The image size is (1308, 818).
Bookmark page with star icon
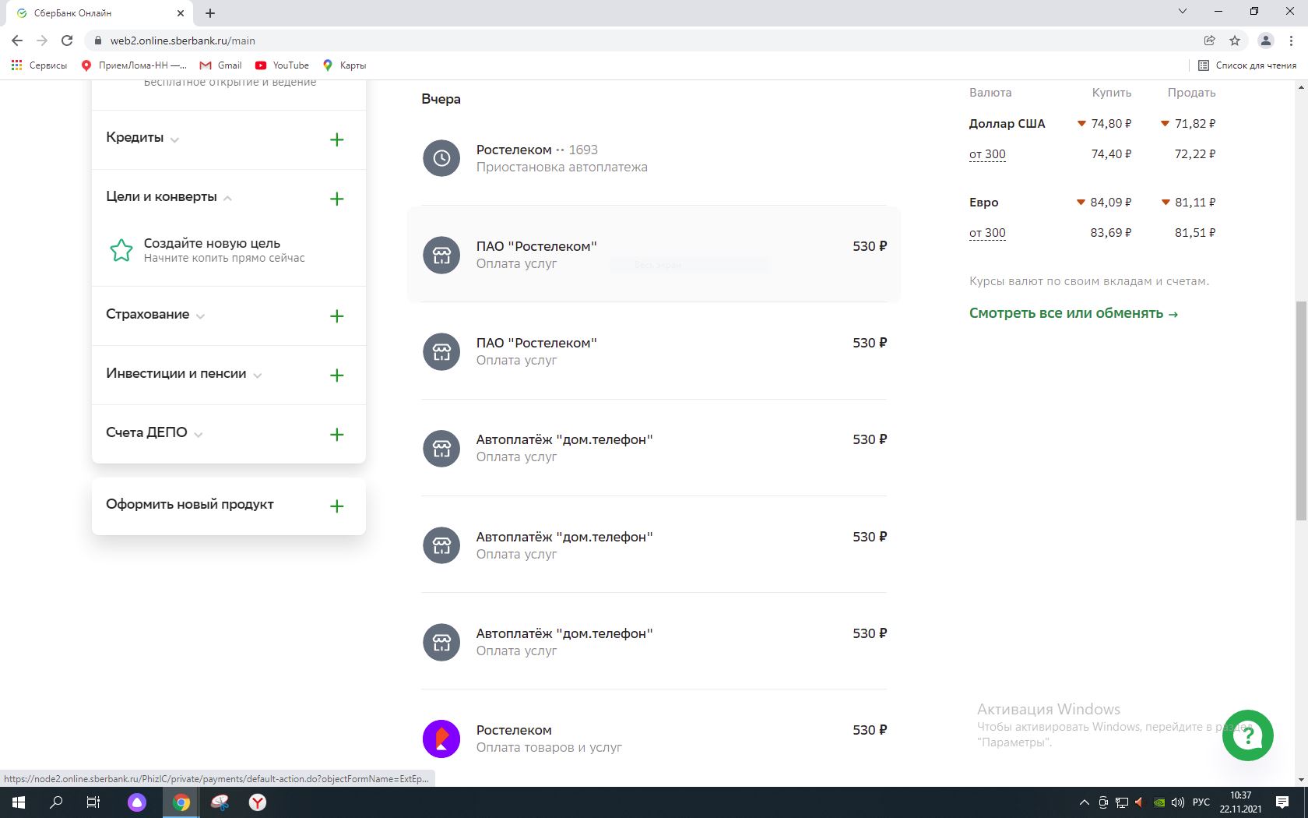[x=1234, y=41]
